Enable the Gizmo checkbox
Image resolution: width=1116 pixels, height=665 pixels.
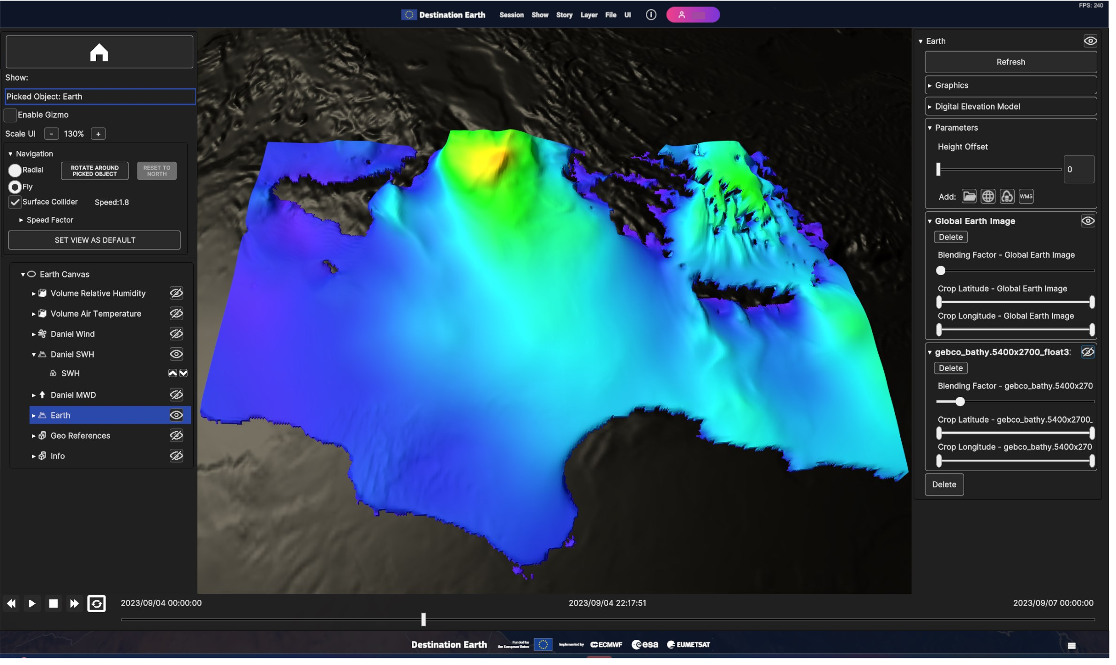(x=10, y=115)
